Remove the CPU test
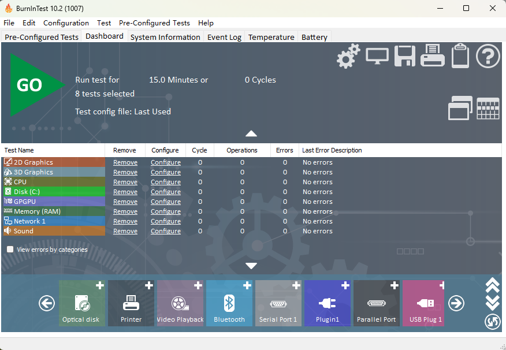 [x=125, y=182]
